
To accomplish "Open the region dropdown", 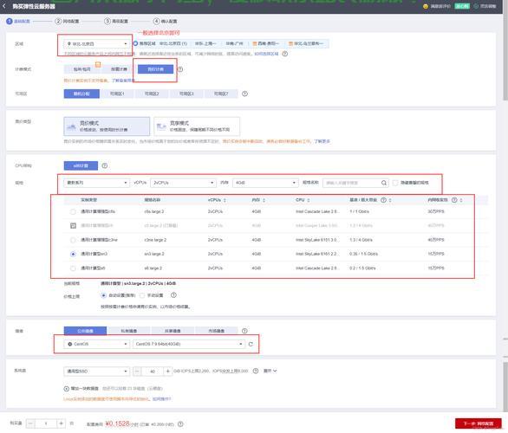I will pyautogui.click(x=96, y=43).
